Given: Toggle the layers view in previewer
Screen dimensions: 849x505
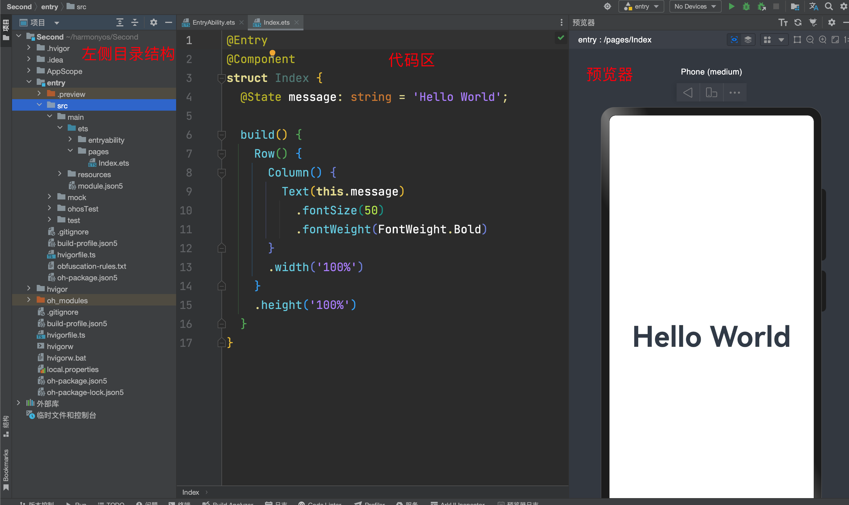Looking at the screenshot, I should pyautogui.click(x=748, y=40).
